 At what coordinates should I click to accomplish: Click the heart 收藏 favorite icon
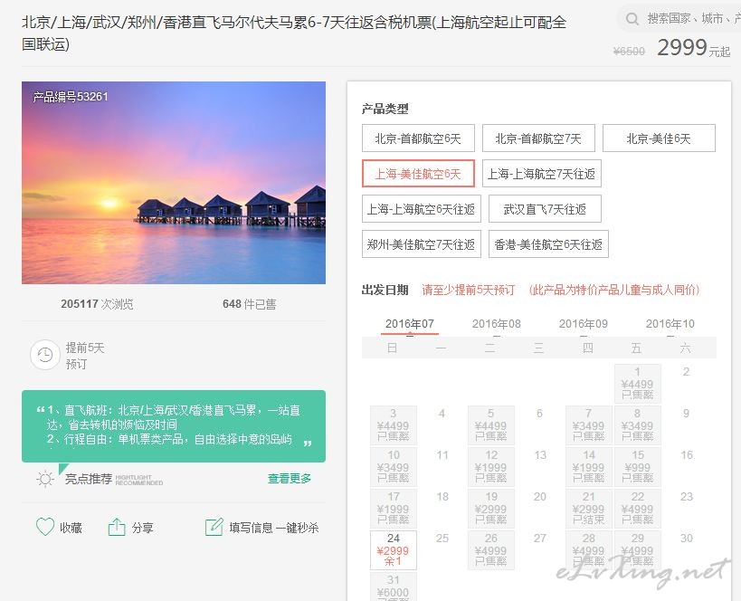(x=45, y=527)
